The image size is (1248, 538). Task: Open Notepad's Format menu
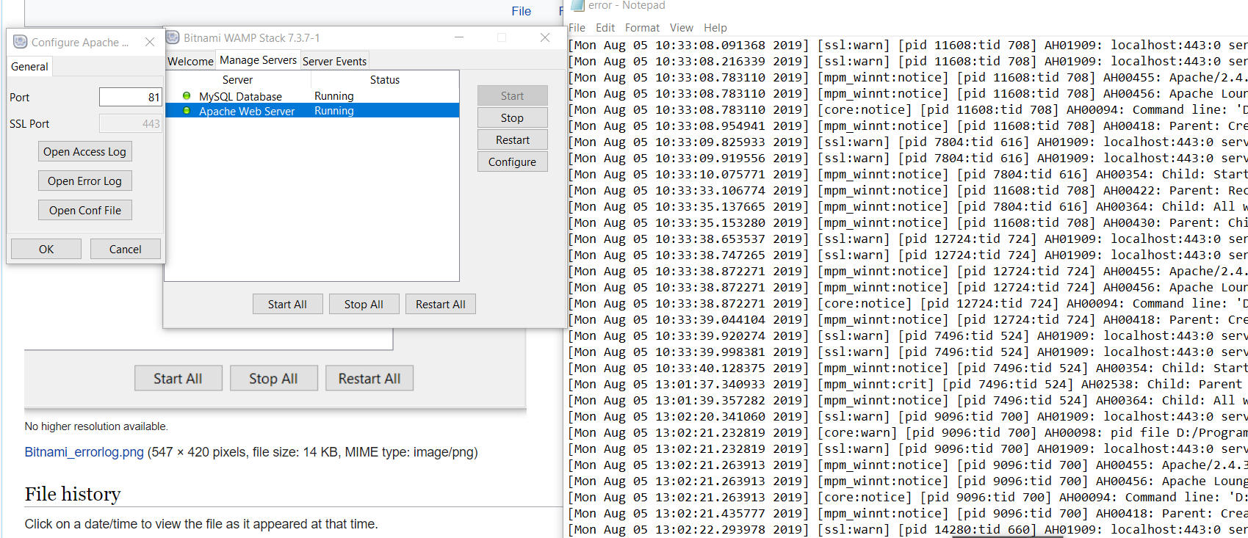[642, 28]
